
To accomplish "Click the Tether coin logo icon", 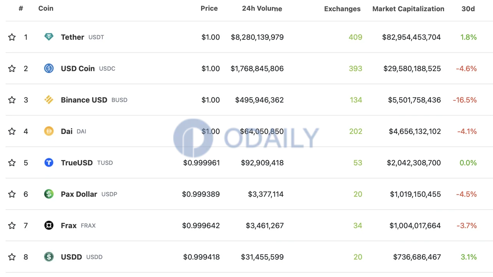I will pyautogui.click(x=49, y=37).
